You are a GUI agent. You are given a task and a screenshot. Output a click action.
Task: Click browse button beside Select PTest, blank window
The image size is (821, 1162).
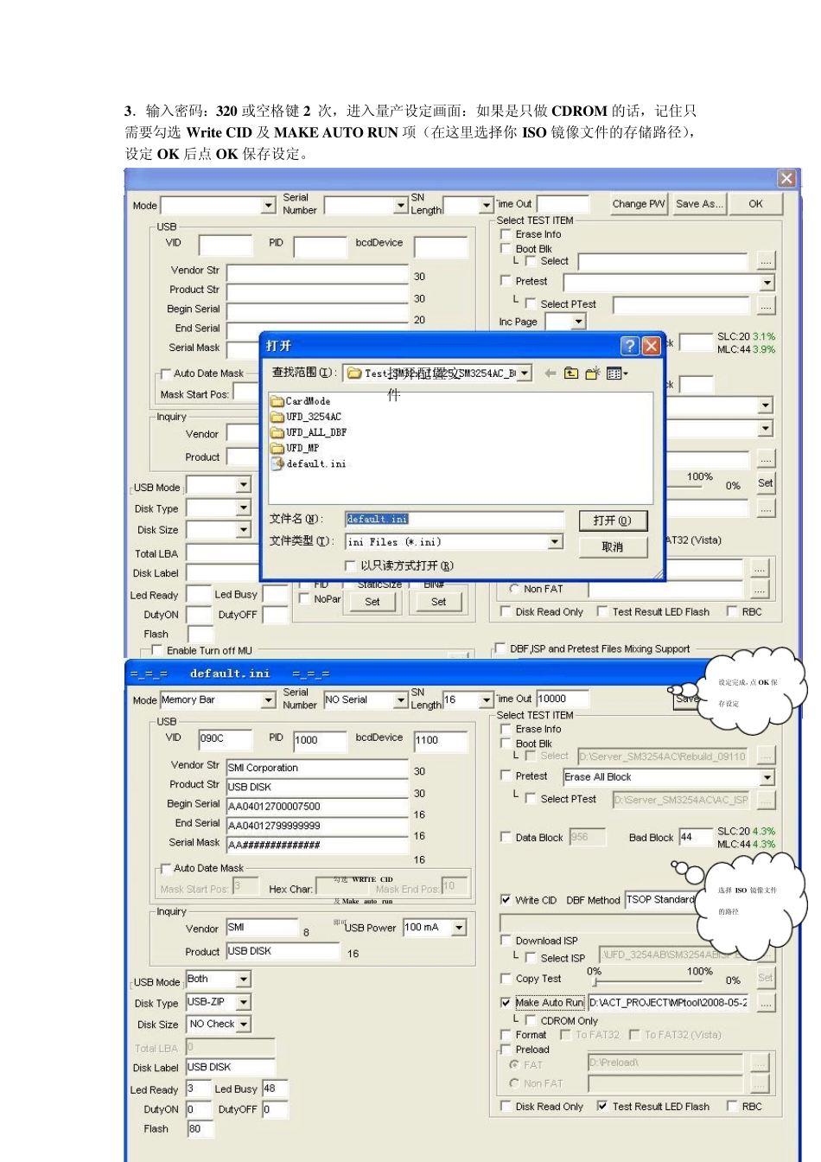tap(766, 304)
